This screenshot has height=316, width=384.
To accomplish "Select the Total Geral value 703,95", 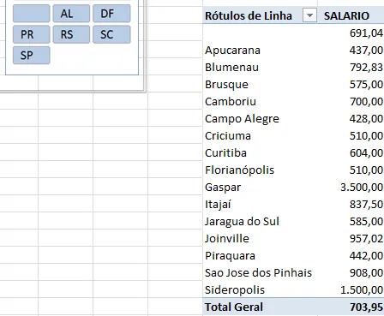I will click(366, 307).
